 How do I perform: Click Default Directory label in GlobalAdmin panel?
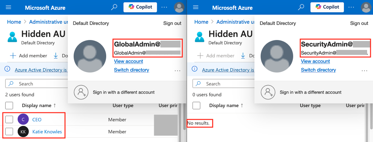coord(91,23)
